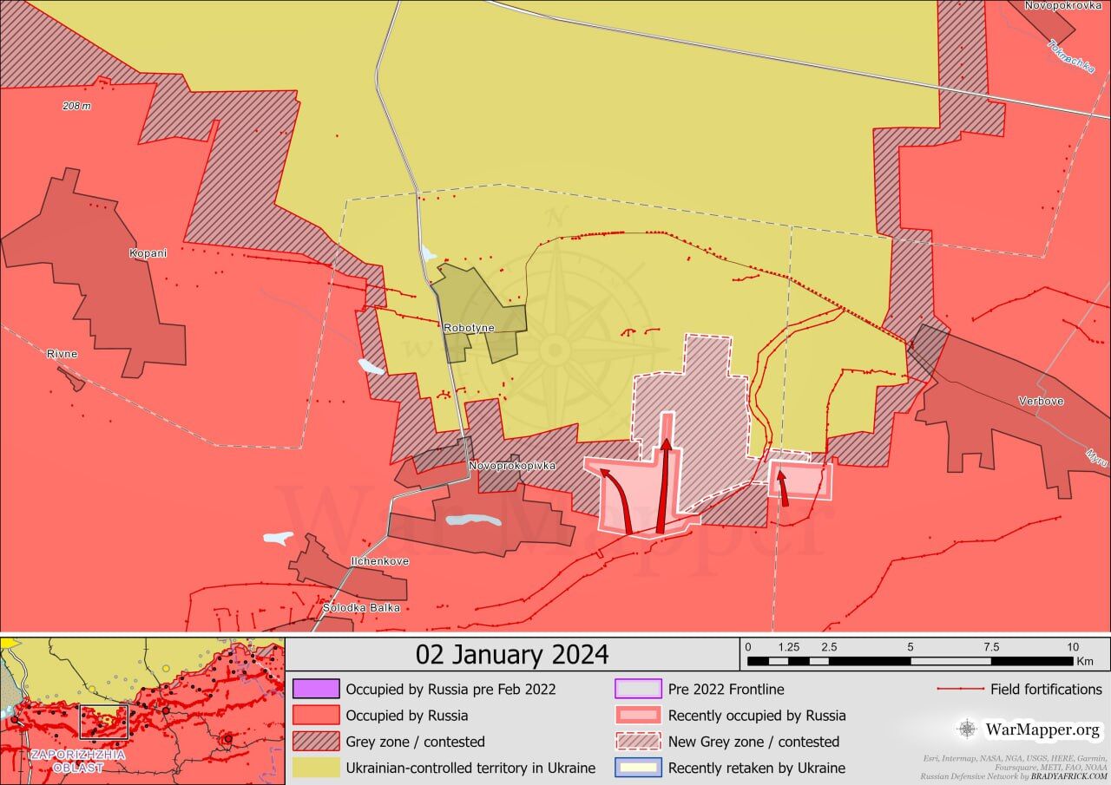Click the curved left red advance arrow

pyautogui.click(x=618, y=499)
